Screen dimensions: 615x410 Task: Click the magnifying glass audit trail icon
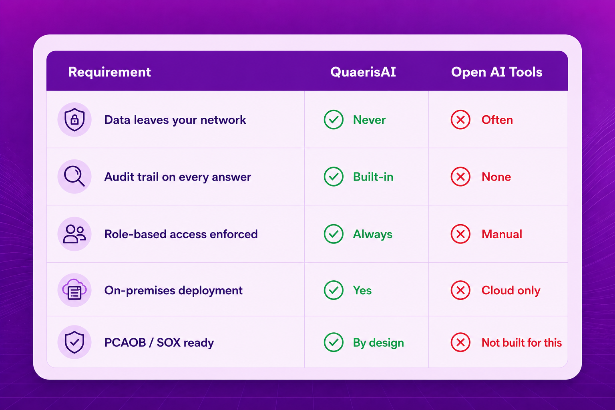point(74,177)
